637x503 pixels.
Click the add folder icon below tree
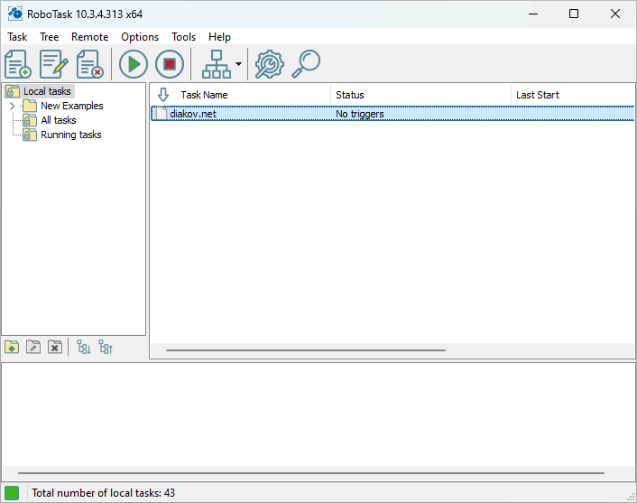[12, 348]
